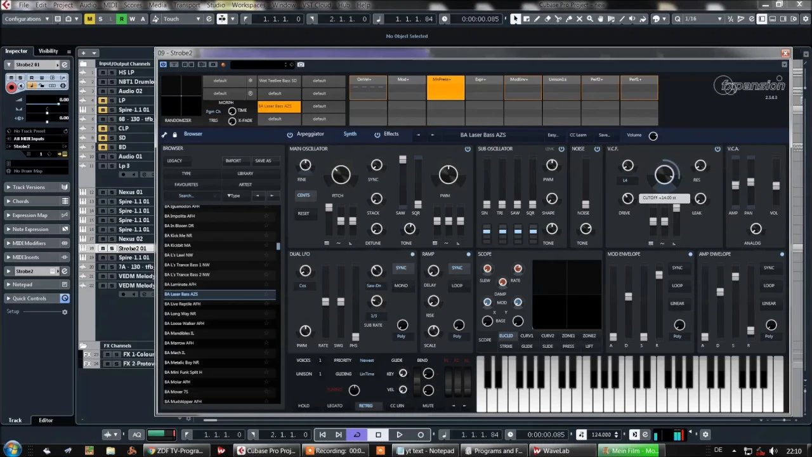Screen dimensions: 812x457
Task: Mute the HS LP track
Action: pyautogui.click(x=102, y=72)
